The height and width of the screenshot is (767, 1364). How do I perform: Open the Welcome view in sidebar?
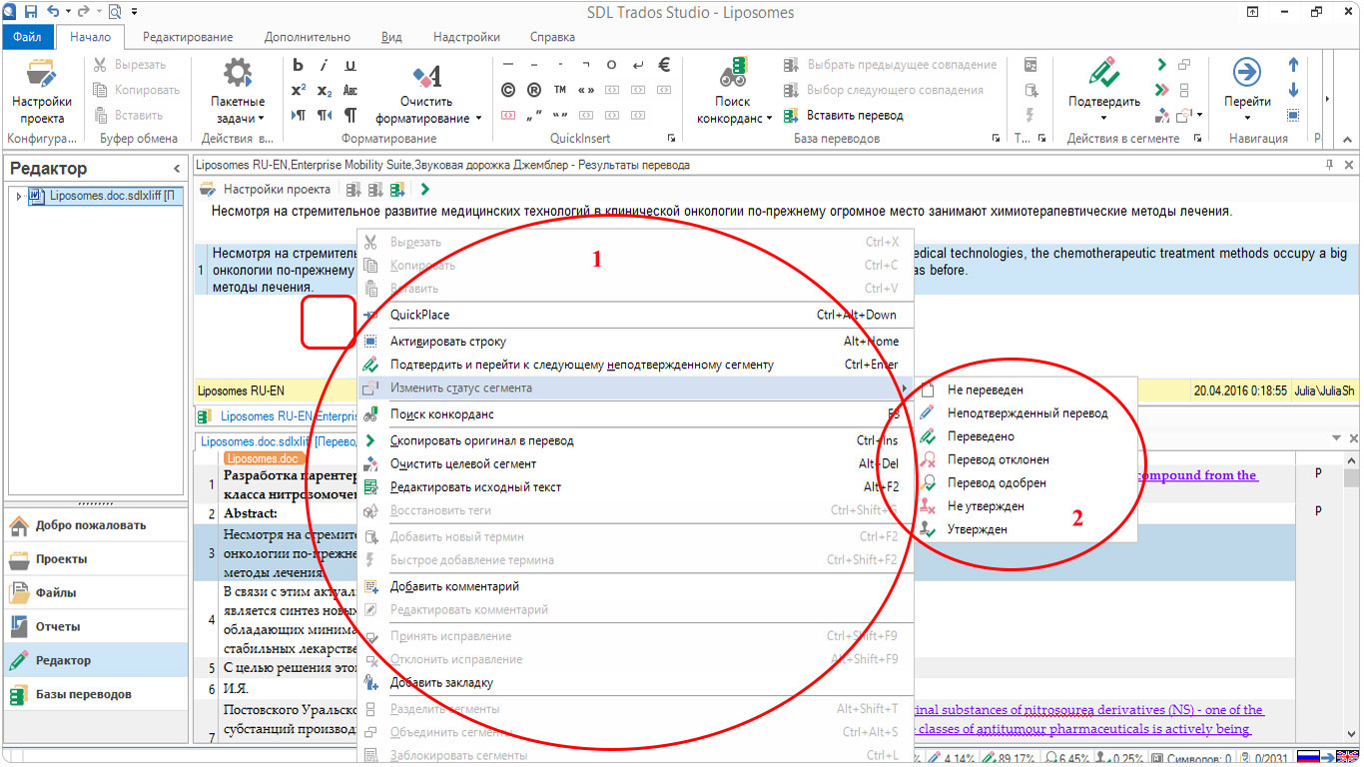pyautogui.click(x=95, y=525)
